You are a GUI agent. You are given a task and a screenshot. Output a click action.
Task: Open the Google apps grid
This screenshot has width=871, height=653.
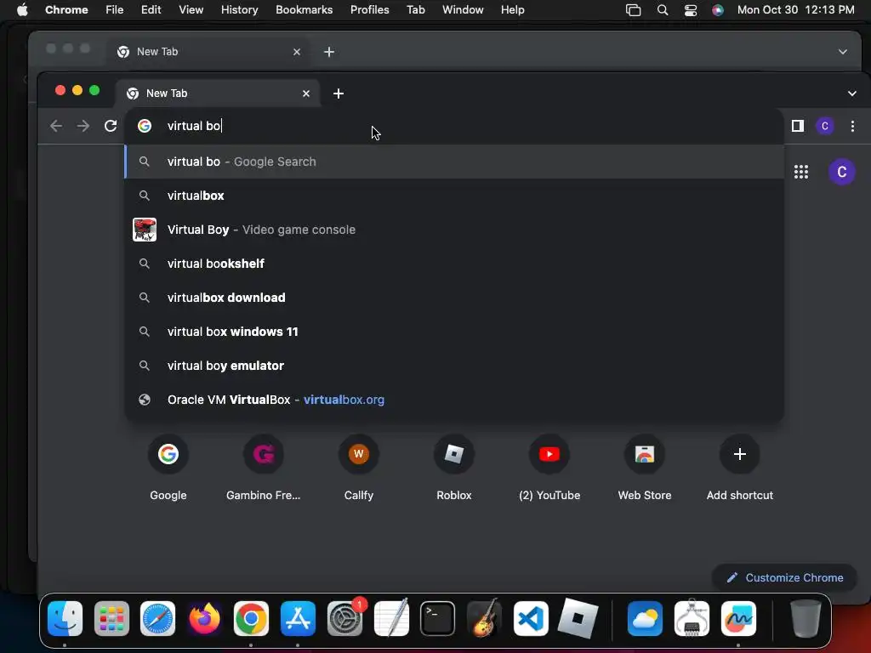point(801,172)
